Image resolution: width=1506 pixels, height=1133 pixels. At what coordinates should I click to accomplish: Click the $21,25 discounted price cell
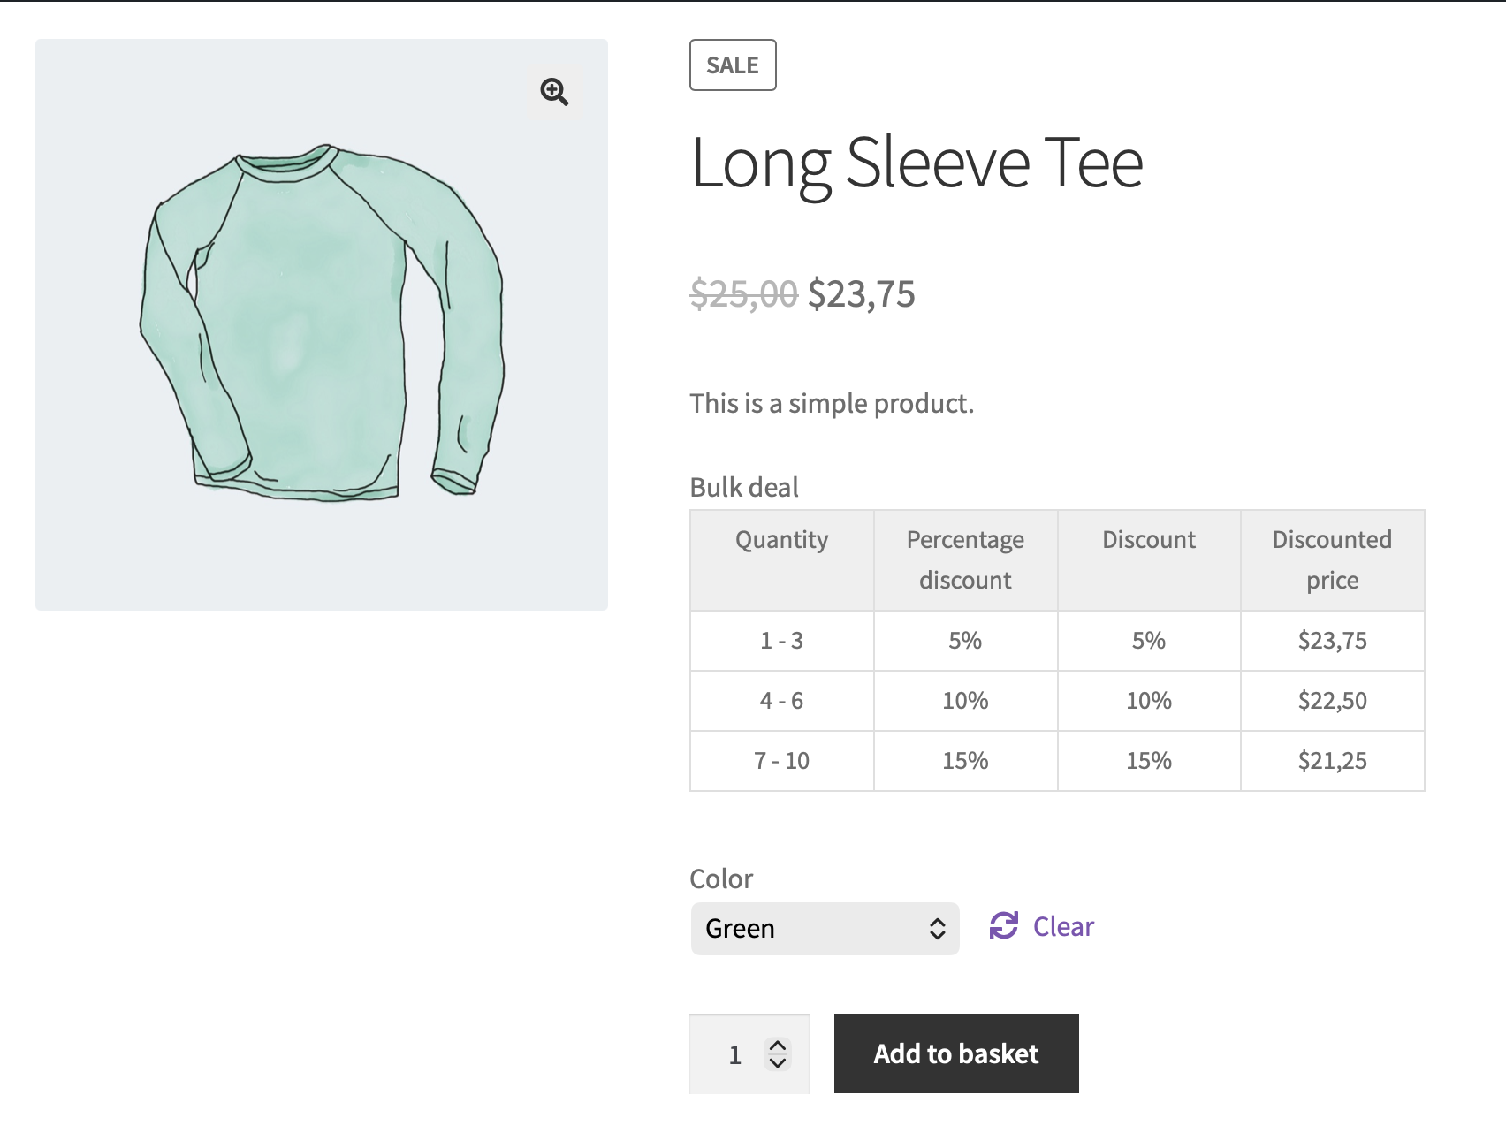[x=1332, y=761]
